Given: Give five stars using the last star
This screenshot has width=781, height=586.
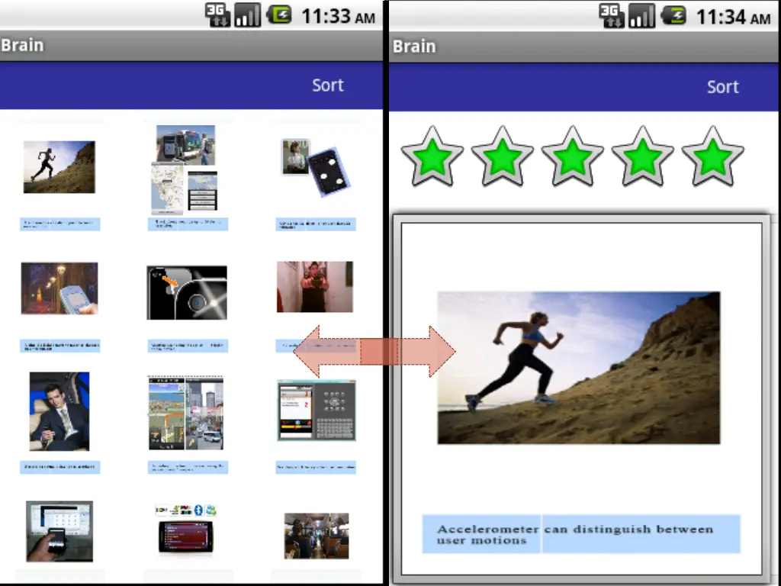Looking at the screenshot, I should (x=713, y=156).
